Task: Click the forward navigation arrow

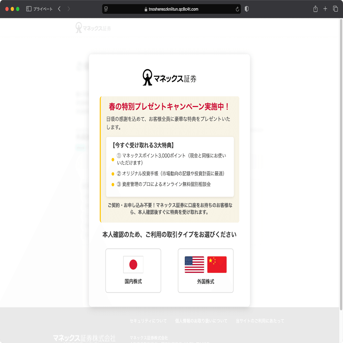Action: coord(69,9)
